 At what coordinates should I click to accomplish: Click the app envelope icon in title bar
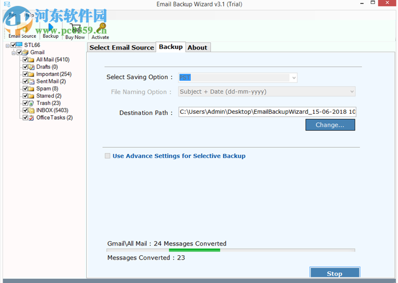click(7, 4)
